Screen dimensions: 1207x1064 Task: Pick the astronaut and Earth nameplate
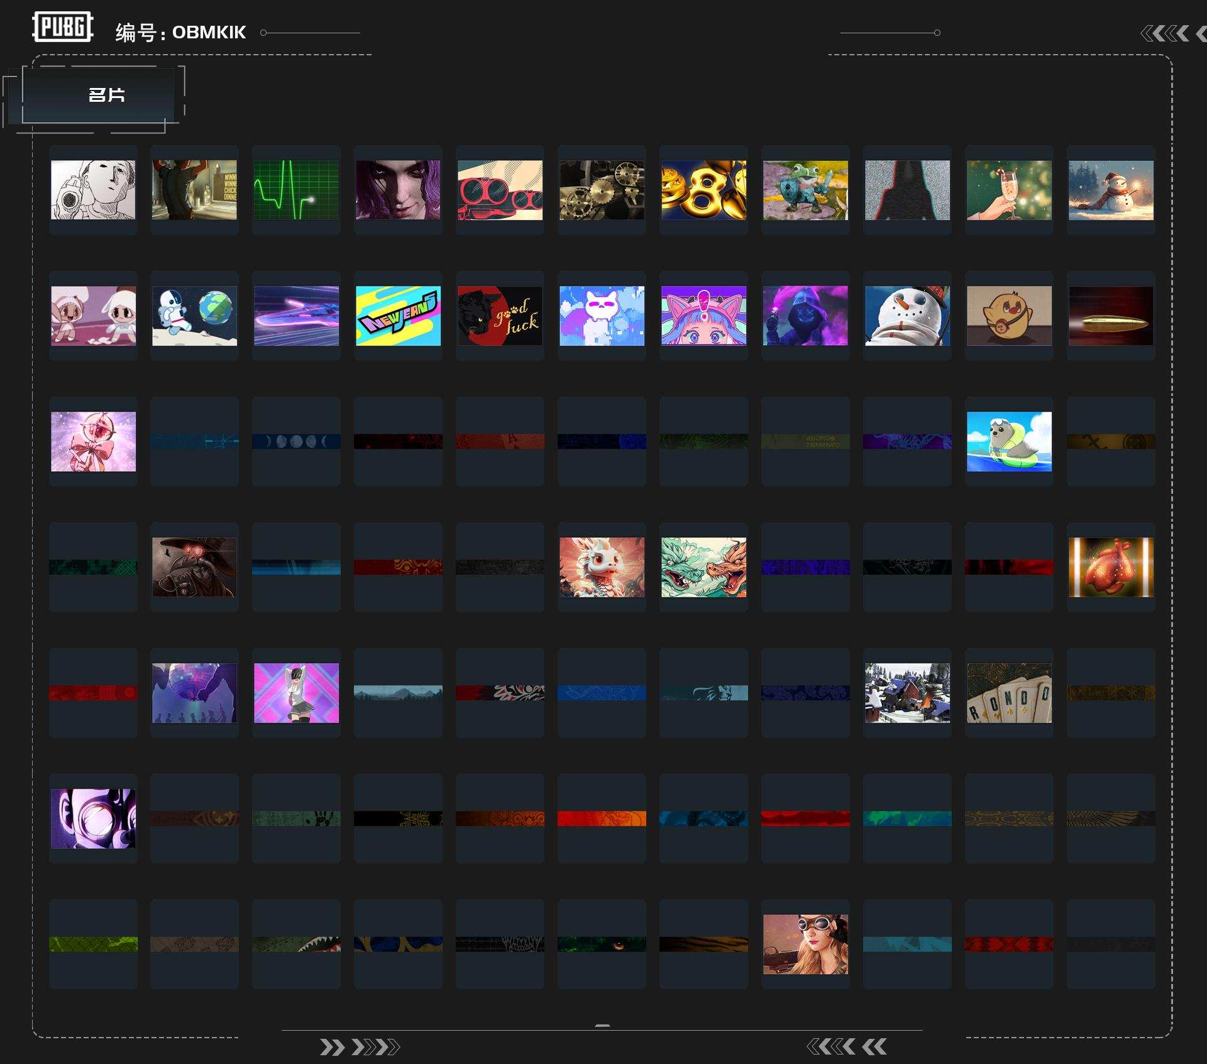(x=195, y=315)
